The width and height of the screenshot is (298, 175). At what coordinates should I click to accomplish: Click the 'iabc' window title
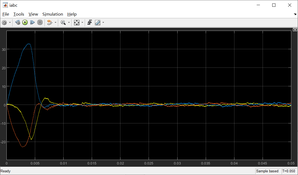(13, 5)
